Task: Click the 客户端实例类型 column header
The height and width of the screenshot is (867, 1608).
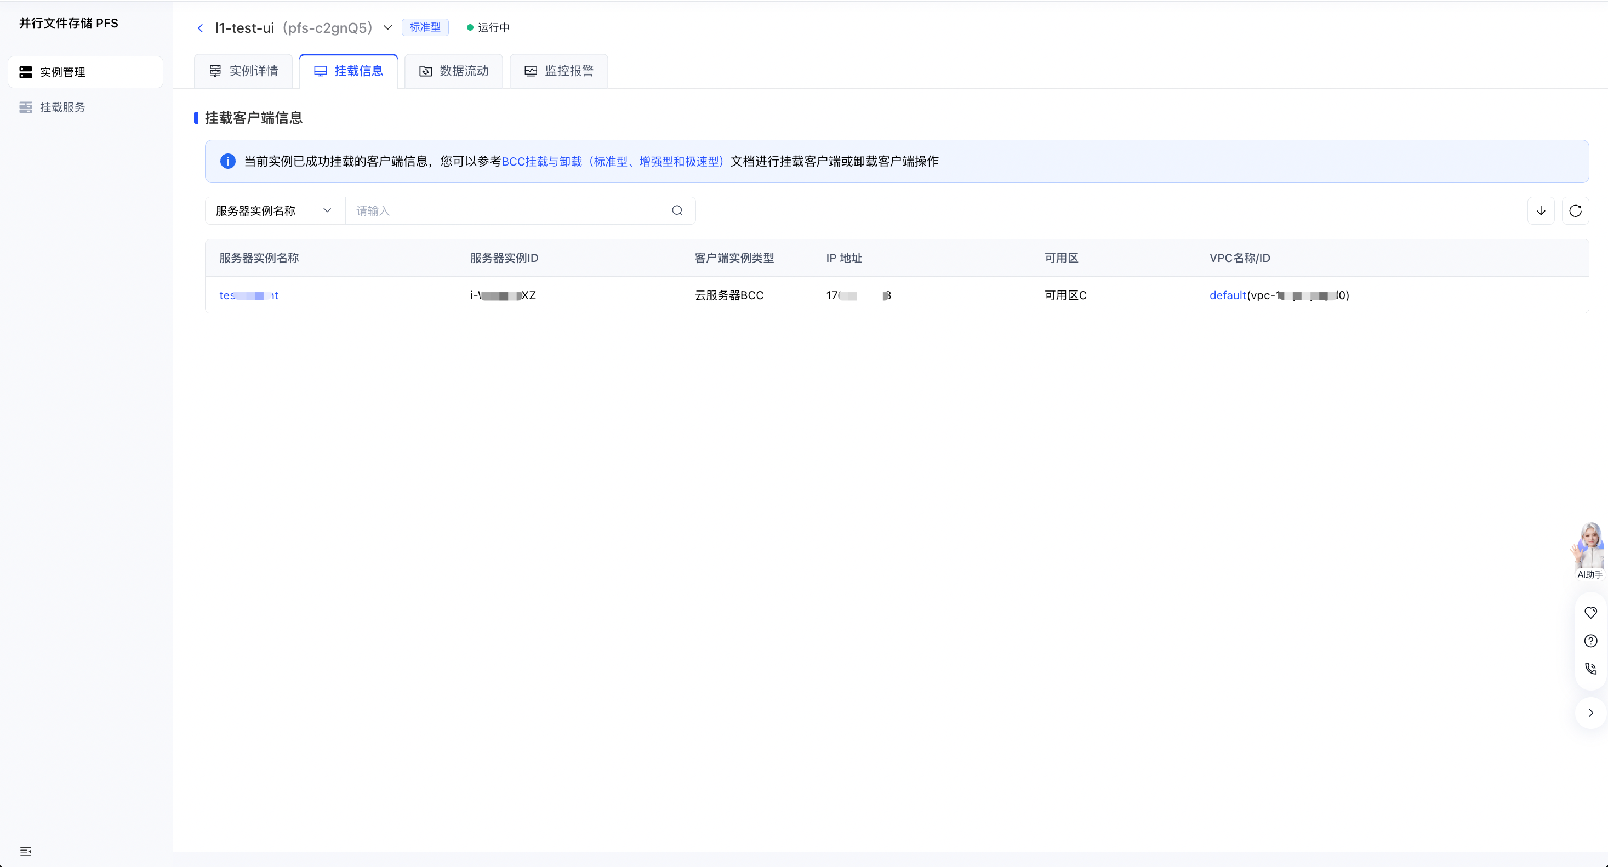Action: (x=735, y=259)
